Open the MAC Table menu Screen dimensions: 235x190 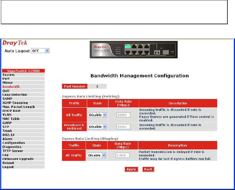[x=23, y=119]
